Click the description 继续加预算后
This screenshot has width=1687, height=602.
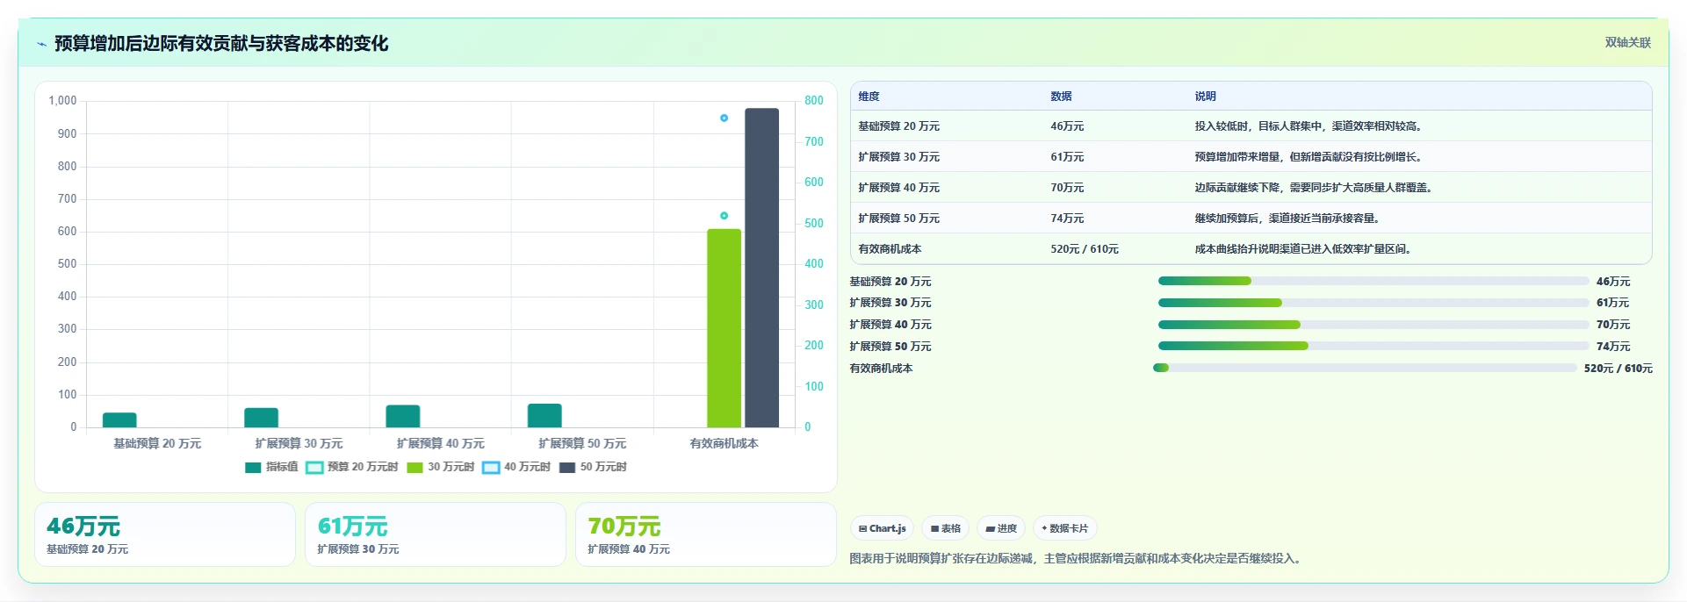point(1287,219)
